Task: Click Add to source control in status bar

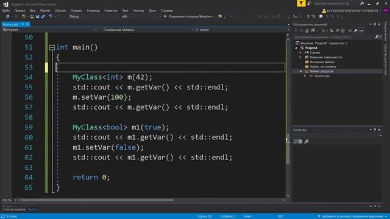Action: [x=352, y=217]
